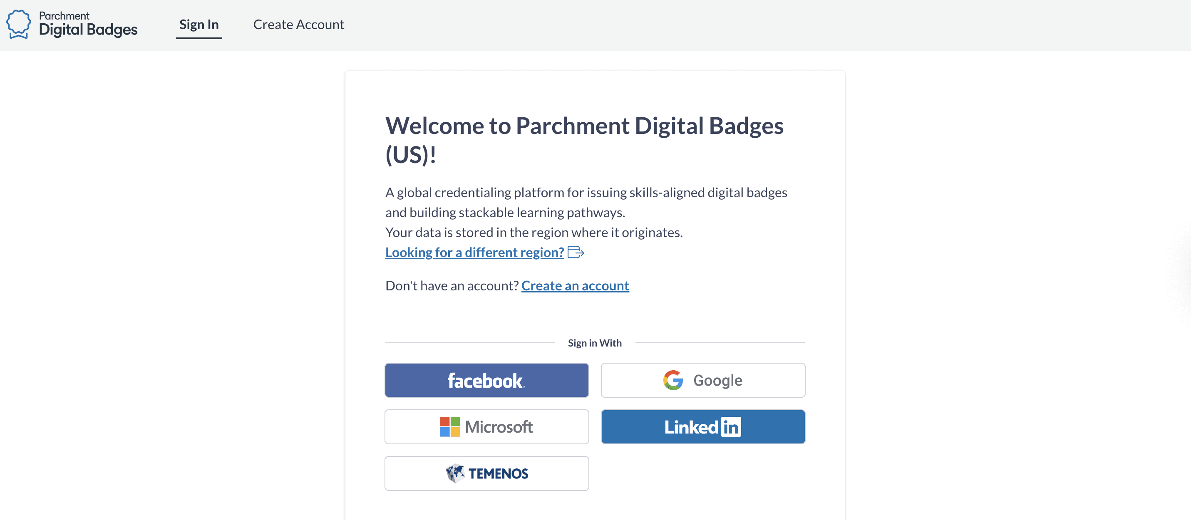
Task: Click the 'Your data is stored in the region' sentence
Action: pos(534,232)
